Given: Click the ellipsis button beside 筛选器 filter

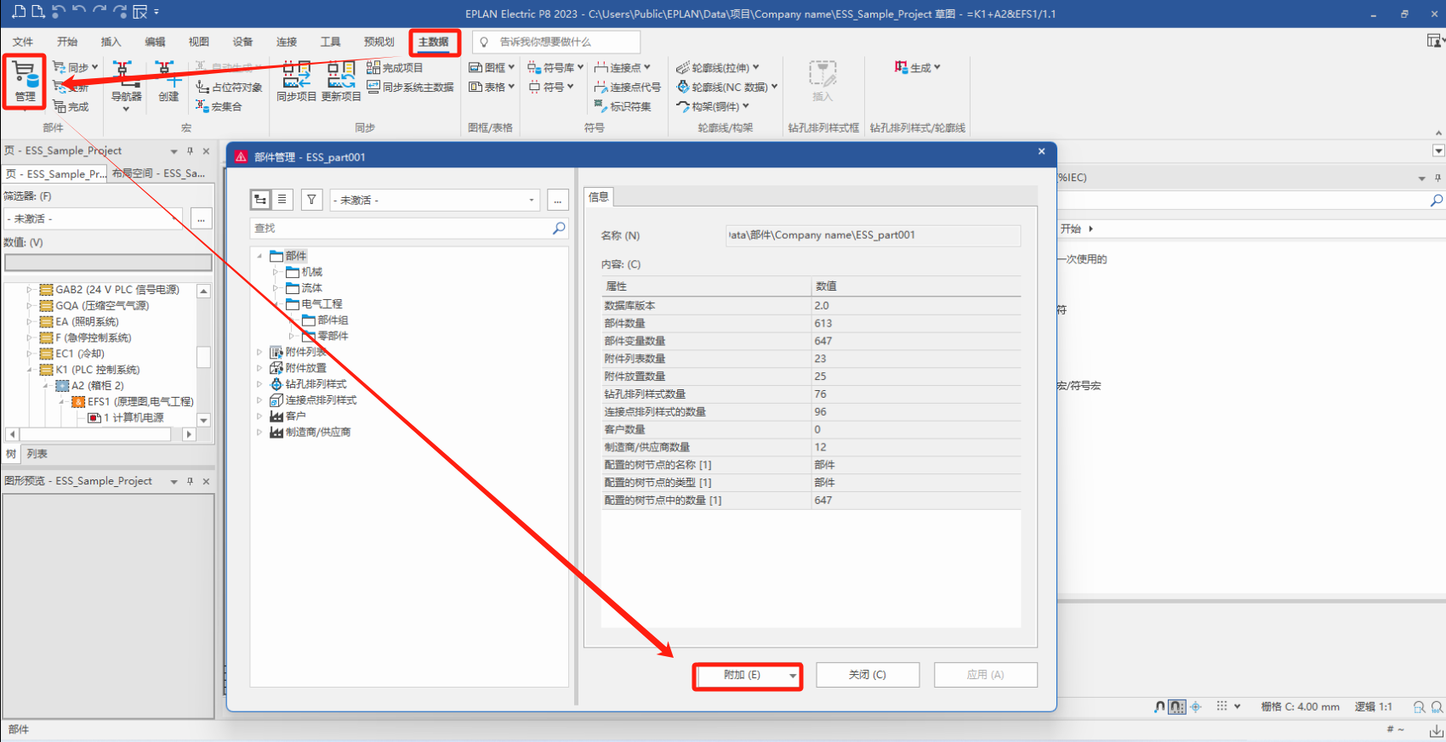Looking at the screenshot, I should [202, 218].
